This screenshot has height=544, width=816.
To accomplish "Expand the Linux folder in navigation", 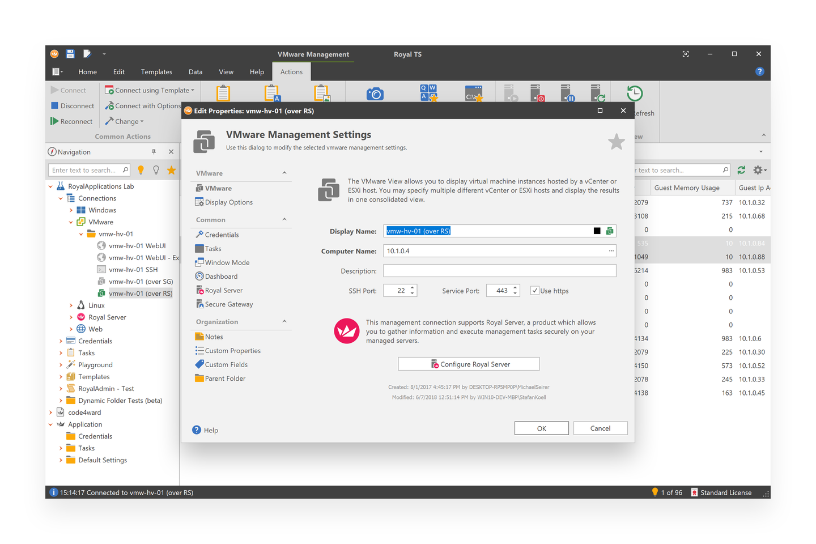I will [x=71, y=305].
